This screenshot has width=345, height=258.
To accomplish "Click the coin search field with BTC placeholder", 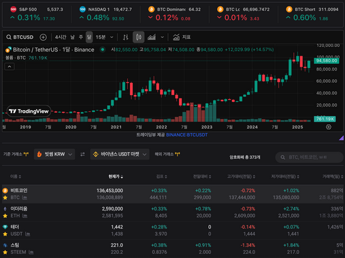I will (x=310, y=157).
